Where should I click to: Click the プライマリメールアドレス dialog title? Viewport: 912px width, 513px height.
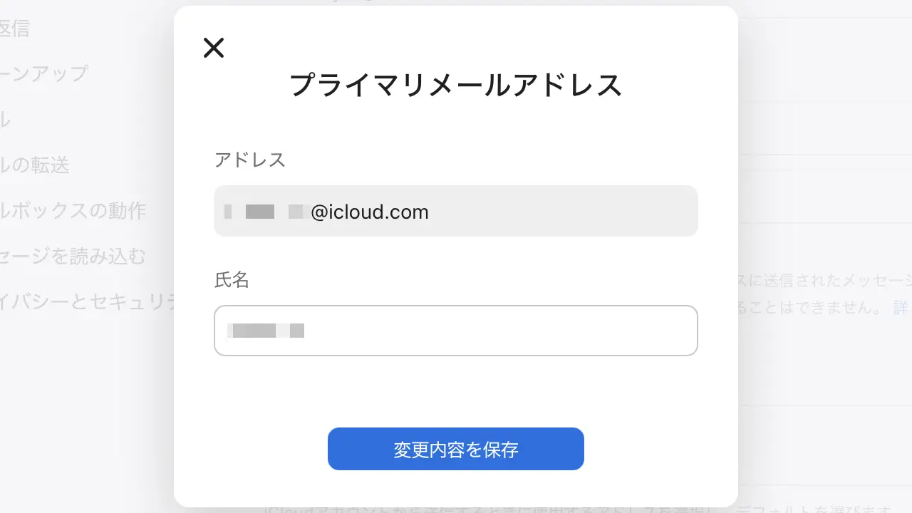[x=455, y=84]
